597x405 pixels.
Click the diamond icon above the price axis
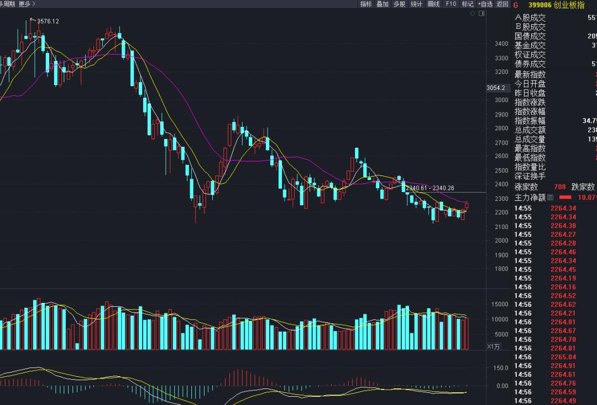(x=474, y=13)
